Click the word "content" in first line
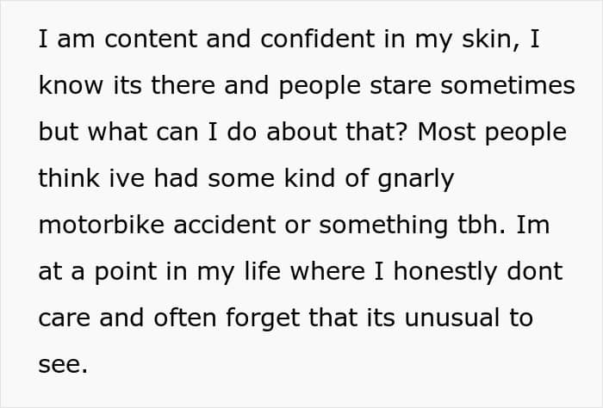 click(x=151, y=40)
